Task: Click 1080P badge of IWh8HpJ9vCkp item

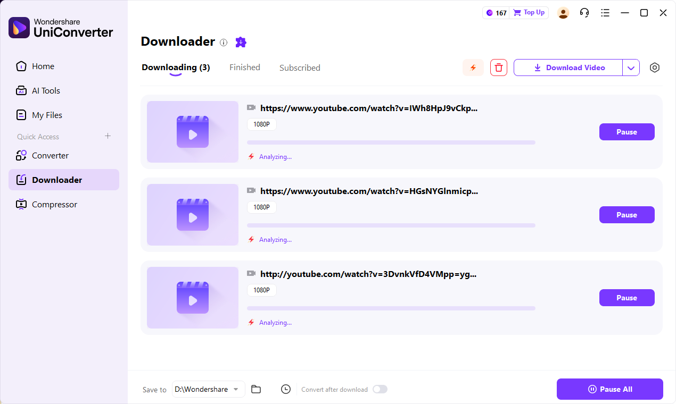Action: click(262, 124)
